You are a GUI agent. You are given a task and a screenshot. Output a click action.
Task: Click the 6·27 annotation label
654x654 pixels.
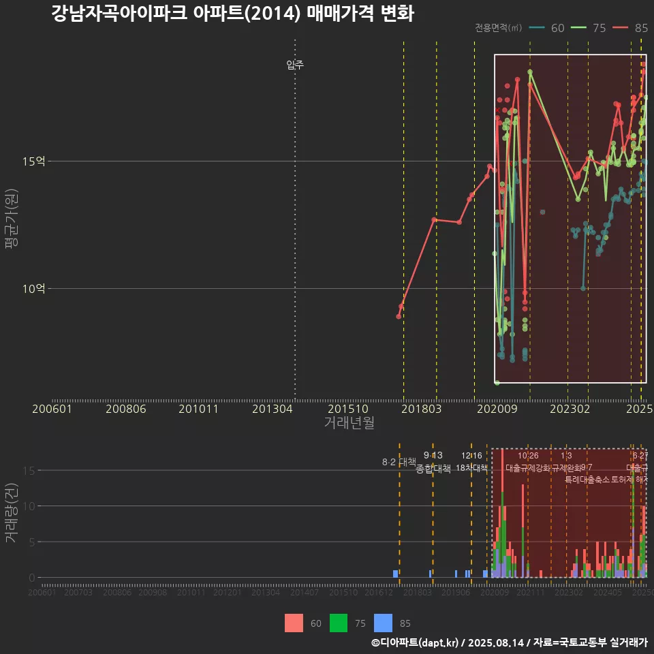point(640,456)
